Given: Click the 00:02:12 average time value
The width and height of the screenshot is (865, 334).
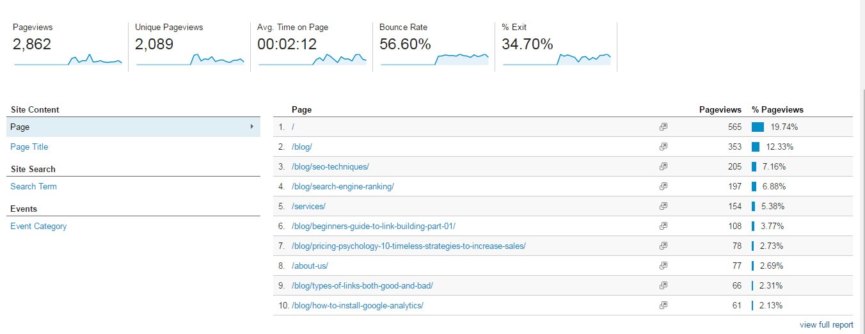Looking at the screenshot, I should point(287,44).
